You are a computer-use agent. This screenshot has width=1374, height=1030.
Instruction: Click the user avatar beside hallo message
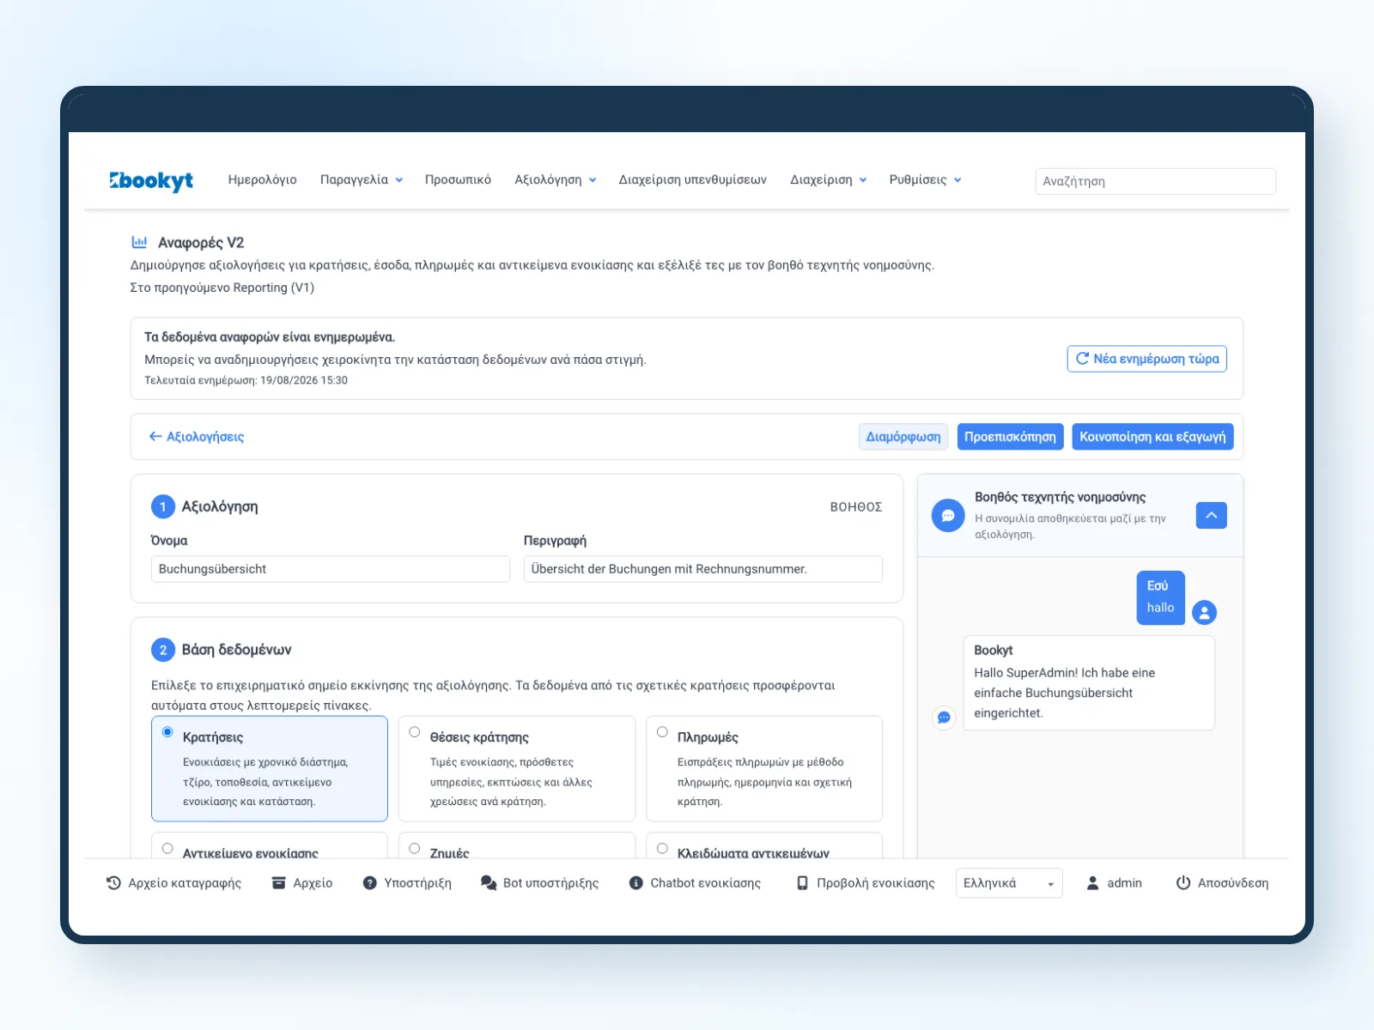[x=1204, y=612]
